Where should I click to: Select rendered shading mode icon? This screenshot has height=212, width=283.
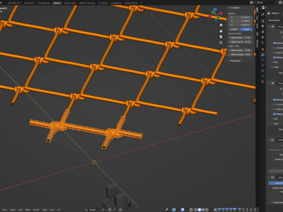pyautogui.click(x=207, y=210)
